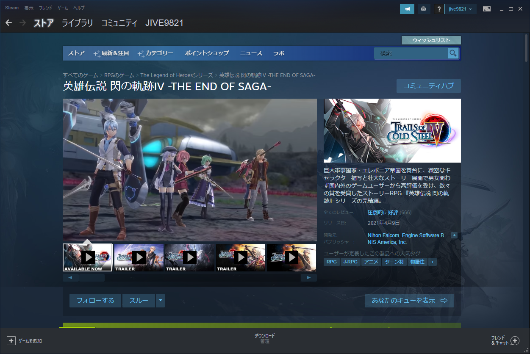Open the フレンド menu
Image resolution: width=530 pixels, height=354 pixels.
click(x=46, y=8)
